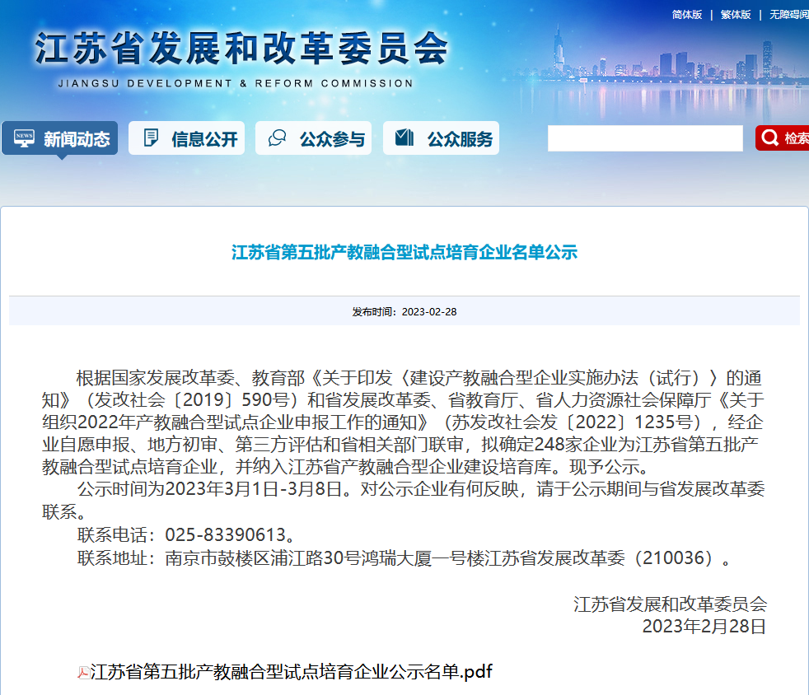Click the book icon beside 公众服务
Image resolution: width=809 pixels, height=695 pixels.
(404, 138)
